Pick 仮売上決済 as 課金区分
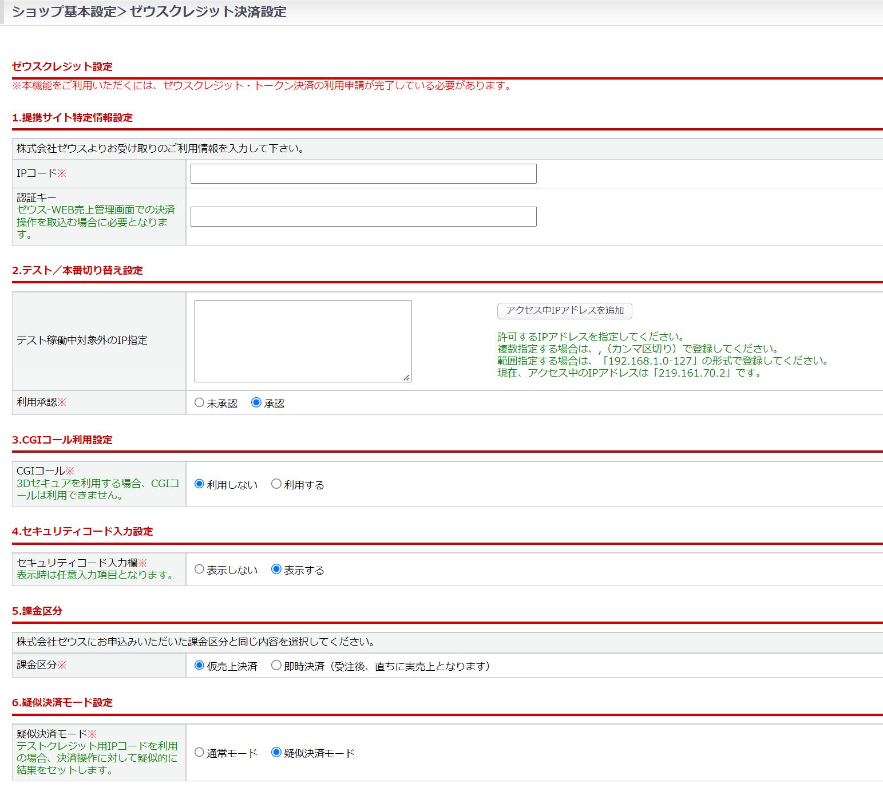The height and width of the screenshot is (795, 883). point(200,666)
